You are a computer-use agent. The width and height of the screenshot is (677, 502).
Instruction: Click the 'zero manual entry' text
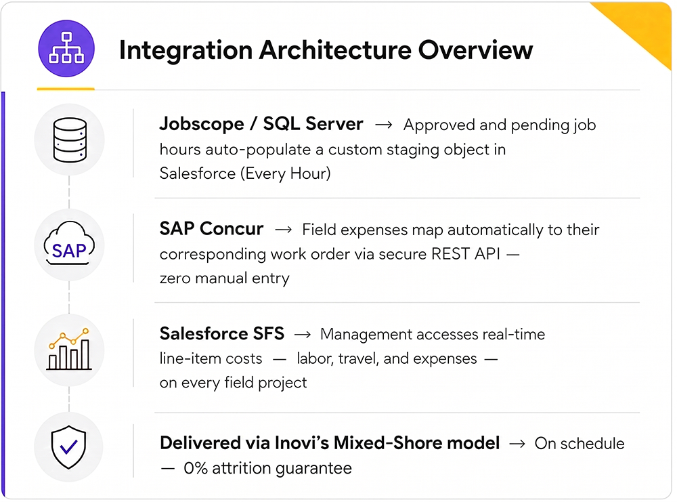[x=225, y=278]
